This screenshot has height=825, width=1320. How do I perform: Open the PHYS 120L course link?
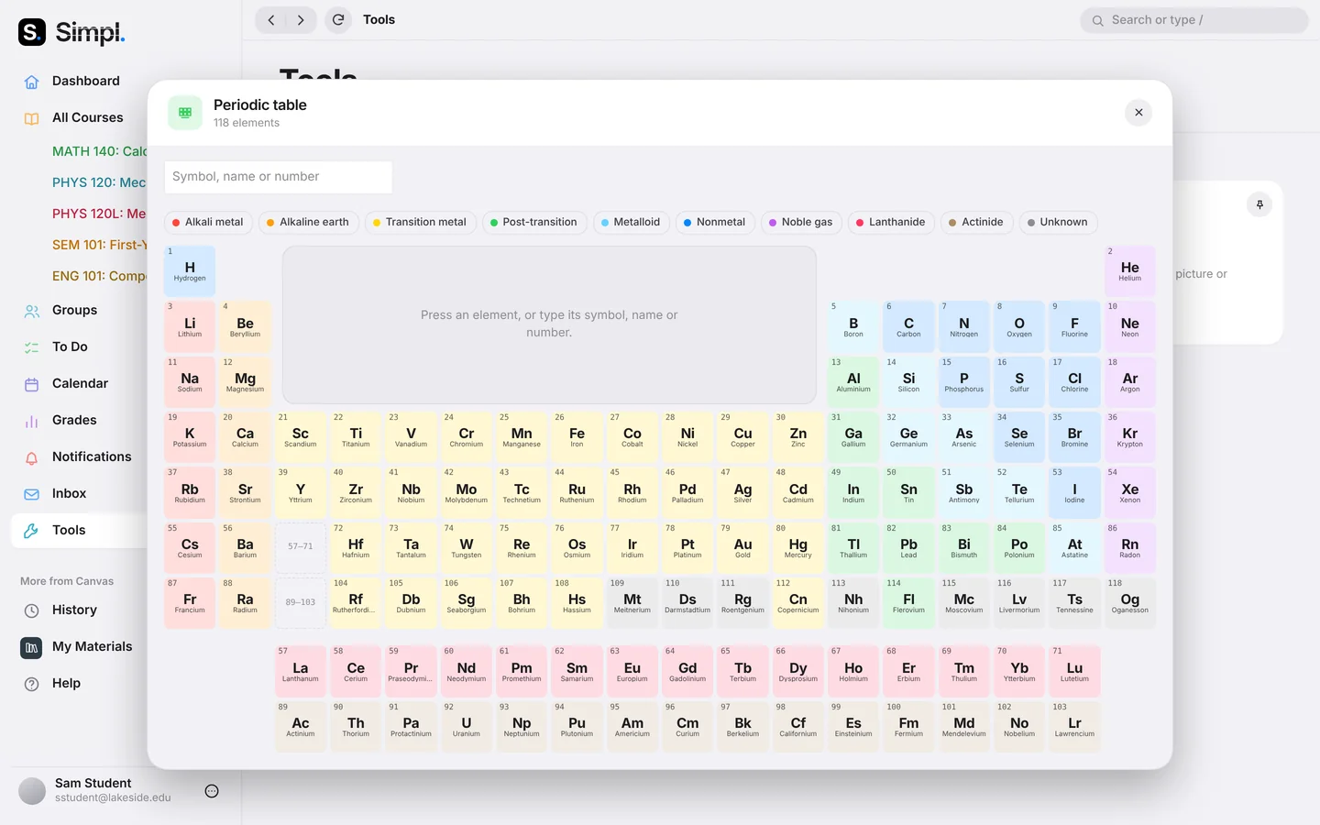coord(99,214)
